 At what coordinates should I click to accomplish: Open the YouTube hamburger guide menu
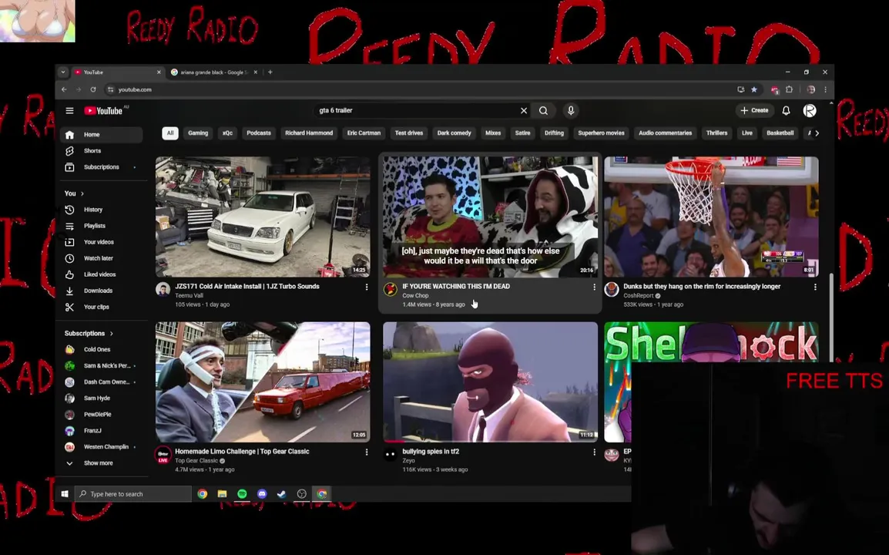[69, 111]
